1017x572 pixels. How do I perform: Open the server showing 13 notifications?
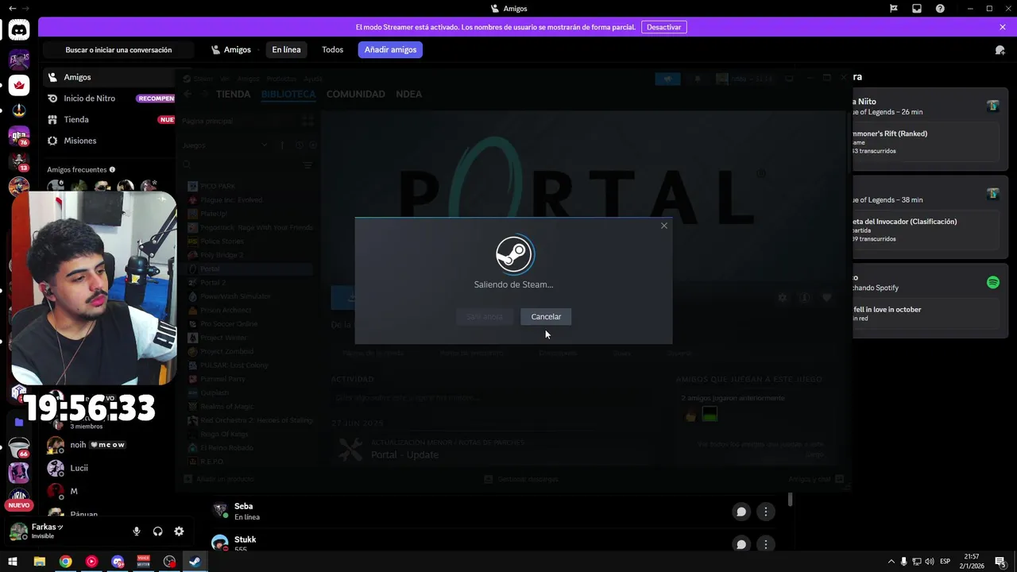click(x=19, y=162)
